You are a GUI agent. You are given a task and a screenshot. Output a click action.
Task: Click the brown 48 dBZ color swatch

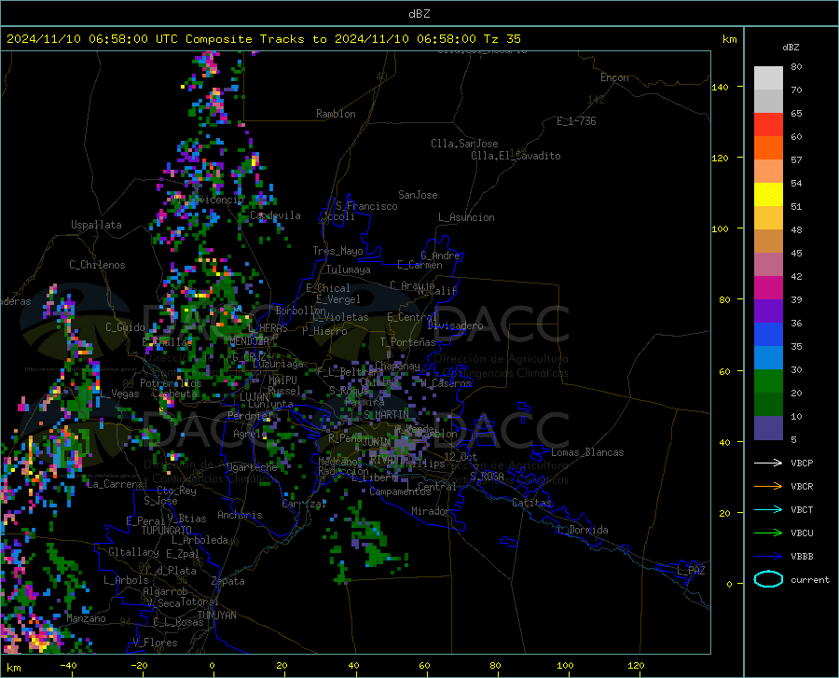[x=768, y=242]
